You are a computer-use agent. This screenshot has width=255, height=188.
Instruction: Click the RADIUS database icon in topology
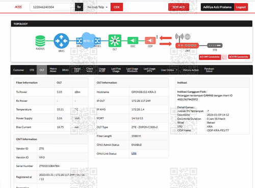[40, 41]
